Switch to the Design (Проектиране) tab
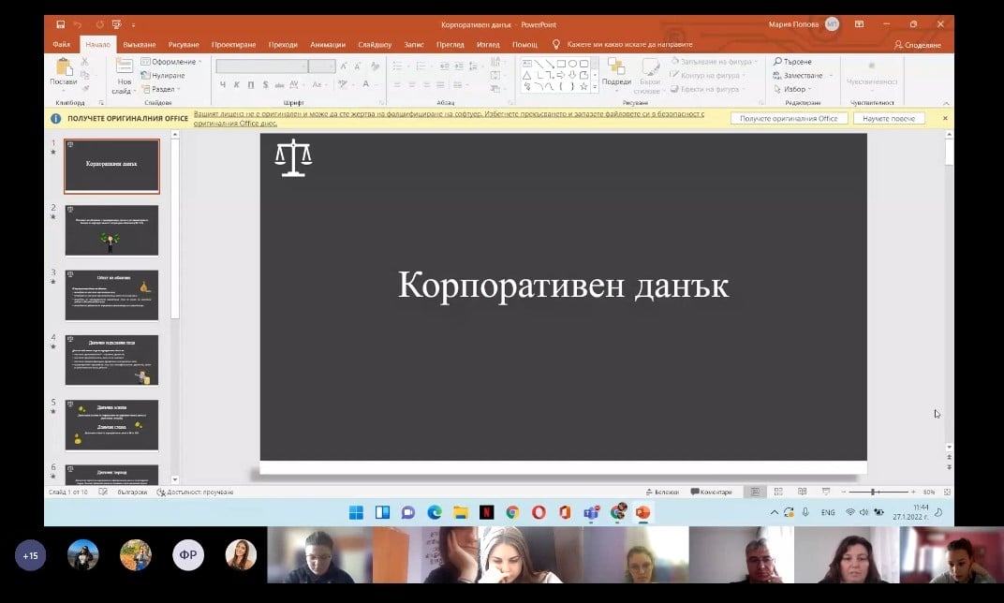1004x603 pixels. coord(234,44)
